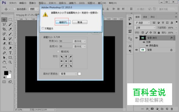The image size is (179, 112).
Task: Open the History panel icon
Action: (x=130, y=18)
